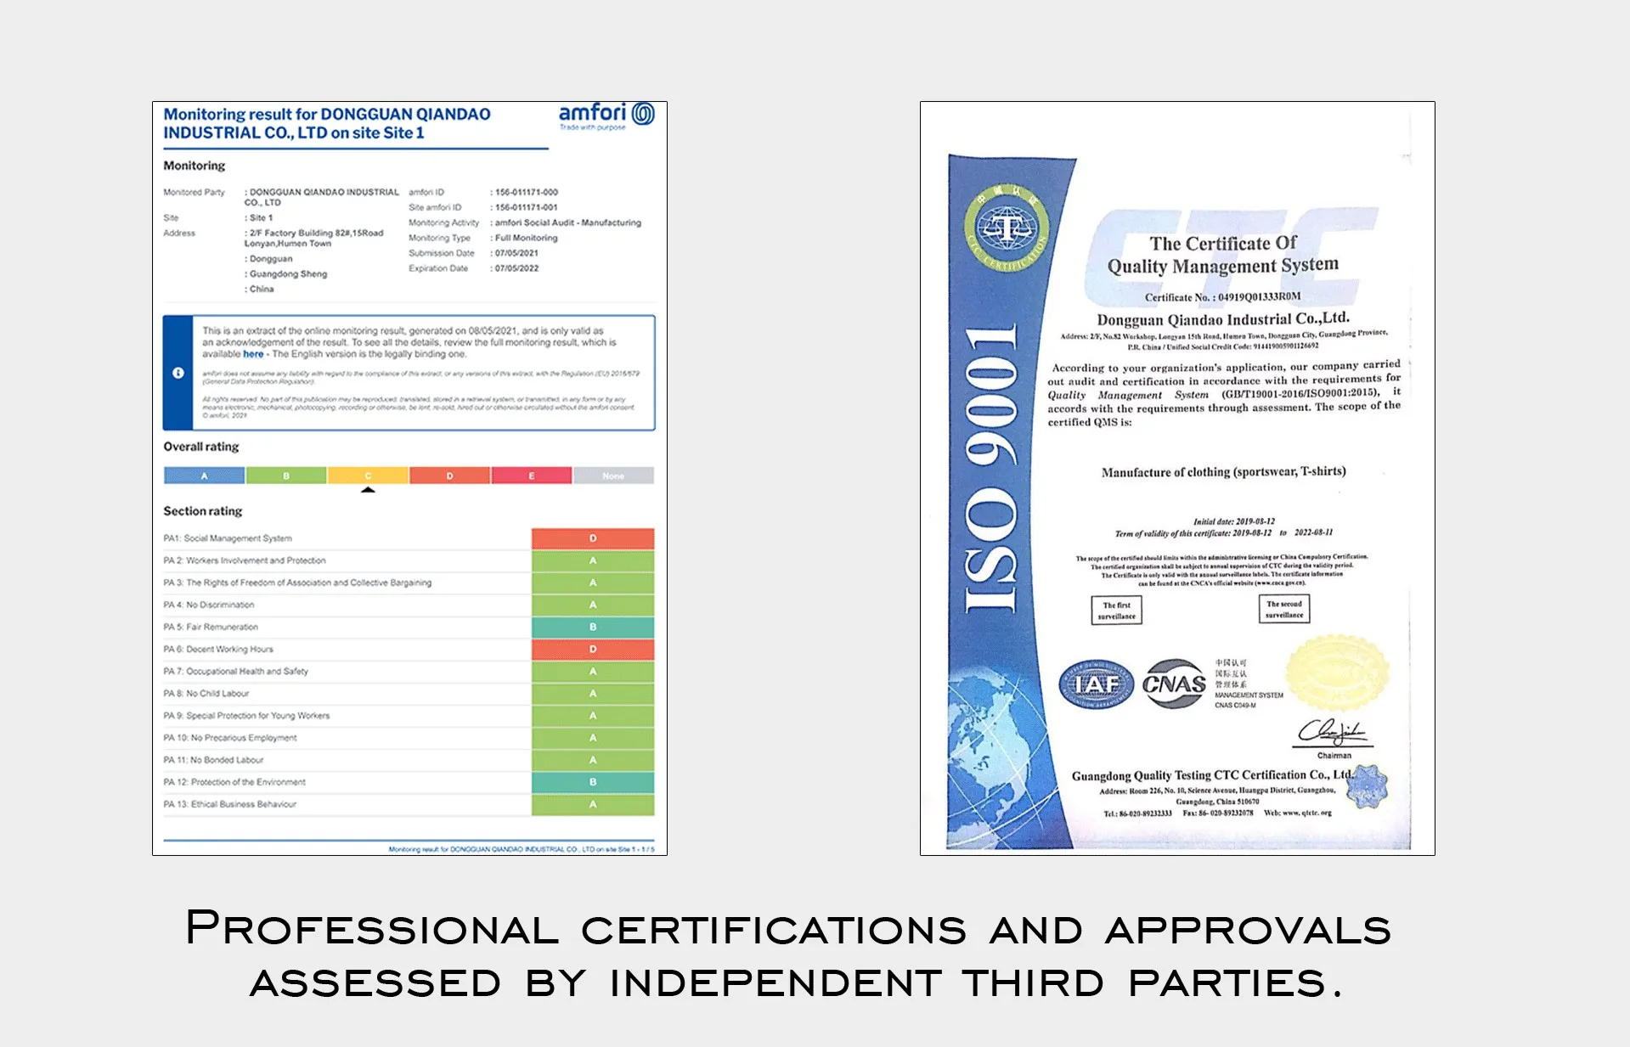The width and height of the screenshot is (1630, 1047).
Task: Click the D rating cell for PA 6 Decent Working Hours
Action: coord(593,649)
